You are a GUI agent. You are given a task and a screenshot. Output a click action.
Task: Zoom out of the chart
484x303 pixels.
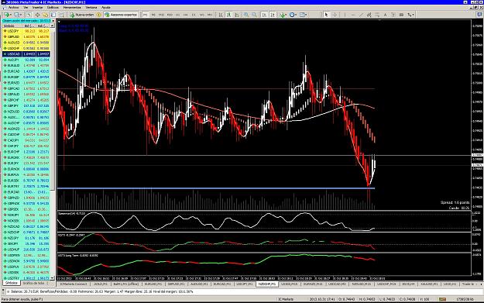click(254, 15)
